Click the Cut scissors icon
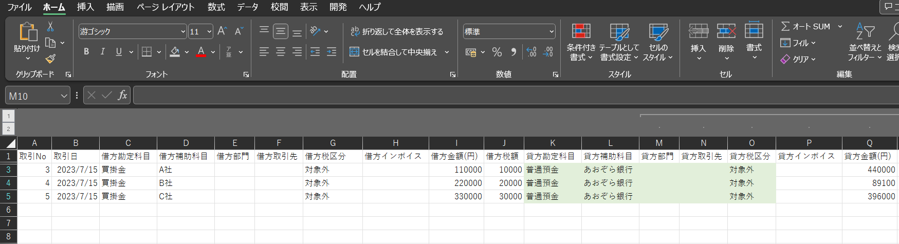This screenshot has height=244, width=899. [50, 27]
